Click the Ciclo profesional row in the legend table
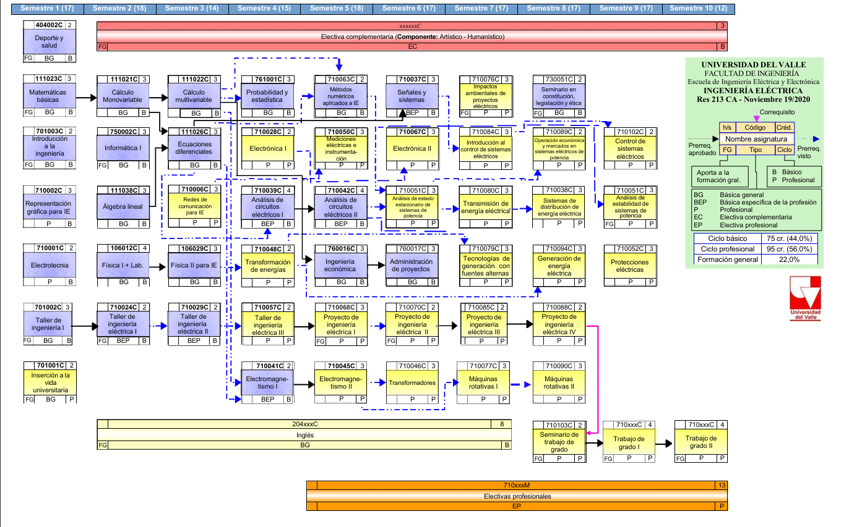The width and height of the screenshot is (849, 527). [755, 249]
